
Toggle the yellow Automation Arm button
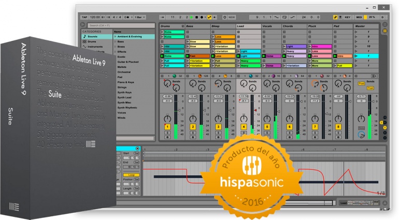point(209,17)
